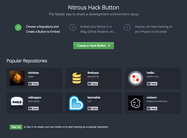
Task: Click the tuvi project label
Action: click(x=89, y=101)
